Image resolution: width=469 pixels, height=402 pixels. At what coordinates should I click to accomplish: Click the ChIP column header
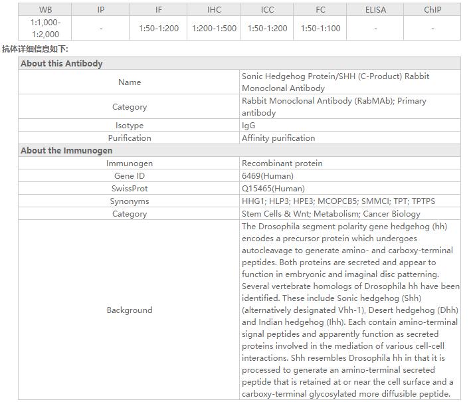click(x=432, y=10)
